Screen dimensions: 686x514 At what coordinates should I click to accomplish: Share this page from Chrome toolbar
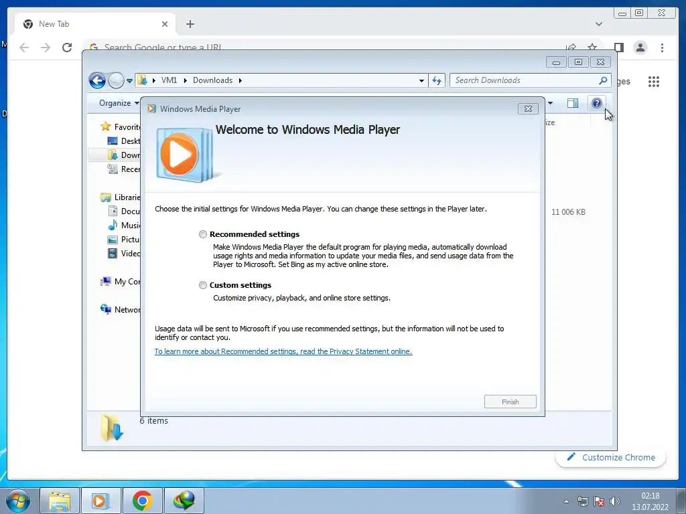[571, 48]
